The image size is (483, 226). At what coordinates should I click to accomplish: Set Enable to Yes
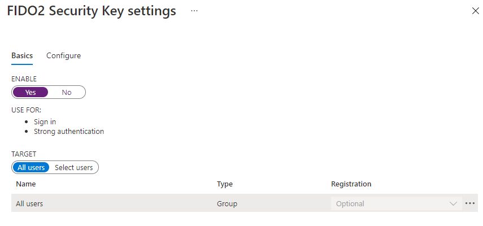(x=31, y=93)
